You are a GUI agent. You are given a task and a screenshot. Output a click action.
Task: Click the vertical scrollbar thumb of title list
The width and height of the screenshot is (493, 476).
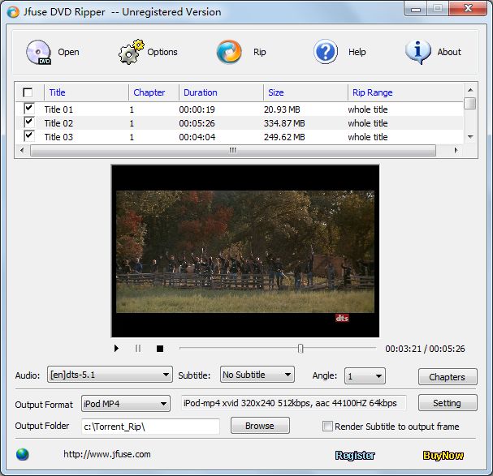click(x=470, y=103)
